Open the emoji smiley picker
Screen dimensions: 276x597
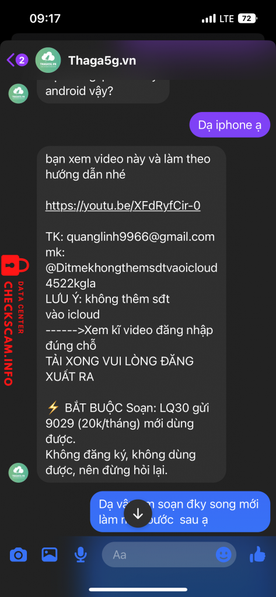pos(223,555)
